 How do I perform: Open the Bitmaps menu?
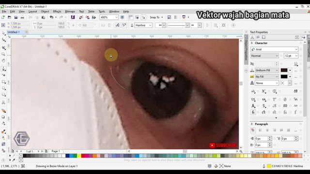pos(70,12)
